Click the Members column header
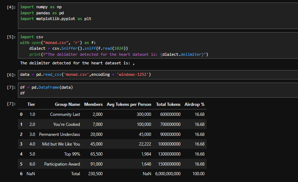The height and width of the screenshot is (182, 298). coord(93,104)
